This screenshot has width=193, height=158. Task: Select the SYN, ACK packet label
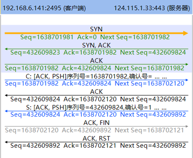[96, 45]
